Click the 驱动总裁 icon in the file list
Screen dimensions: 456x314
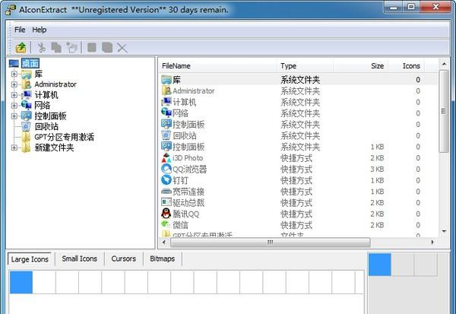coord(166,202)
